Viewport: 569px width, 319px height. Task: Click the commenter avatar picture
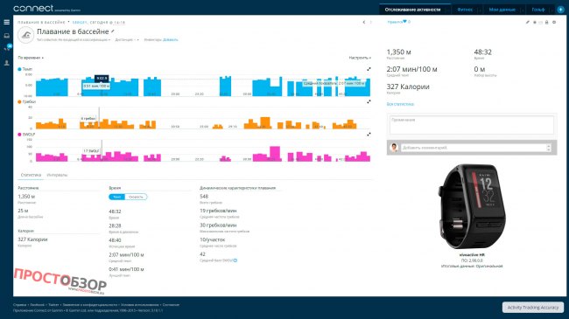click(394, 148)
